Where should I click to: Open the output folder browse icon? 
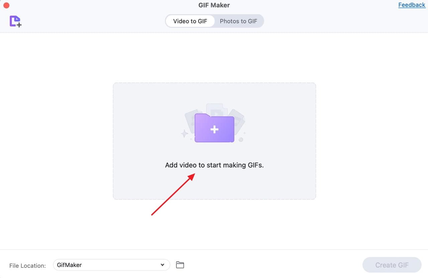point(180,265)
